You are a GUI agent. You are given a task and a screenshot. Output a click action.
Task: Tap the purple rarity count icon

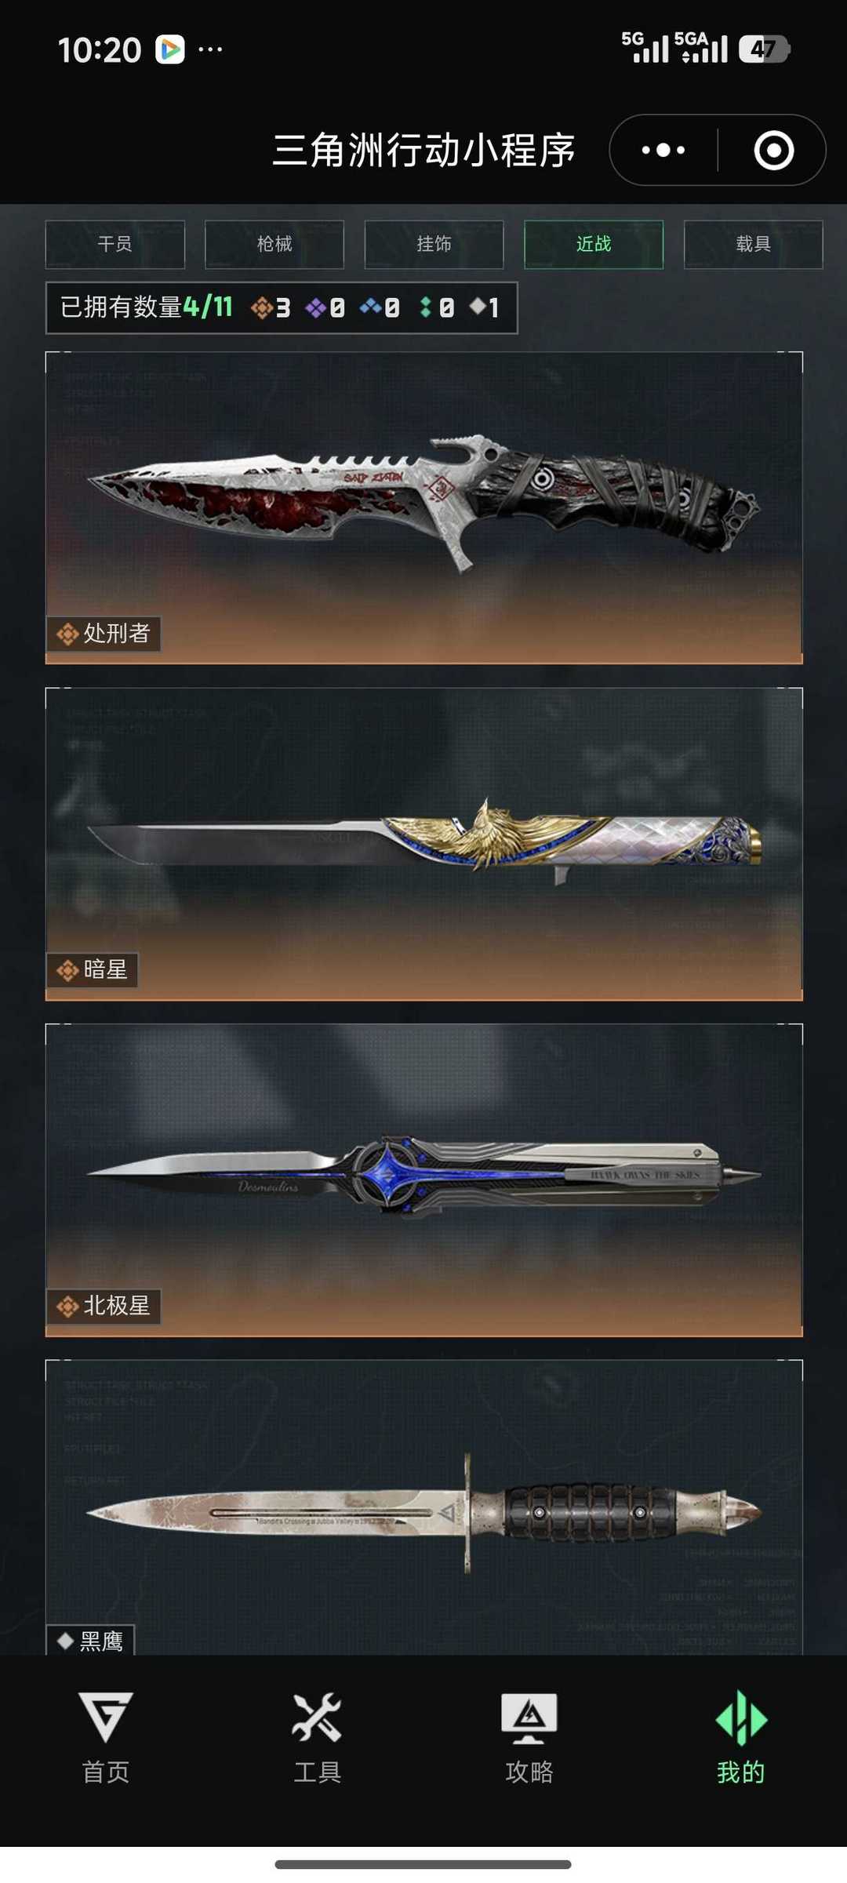coord(315,308)
